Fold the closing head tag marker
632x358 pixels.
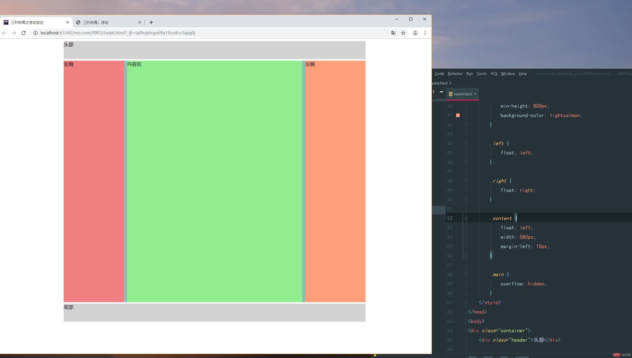(466, 312)
